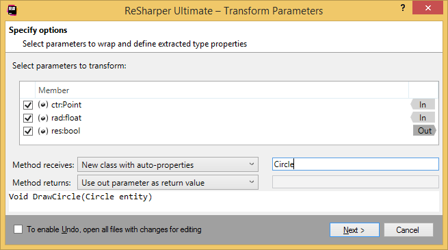This screenshot has width=448, height=250.
Task: Click the empty return type name field
Action: pos(356,182)
